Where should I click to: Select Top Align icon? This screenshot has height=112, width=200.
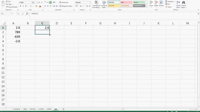[x=45, y=2]
